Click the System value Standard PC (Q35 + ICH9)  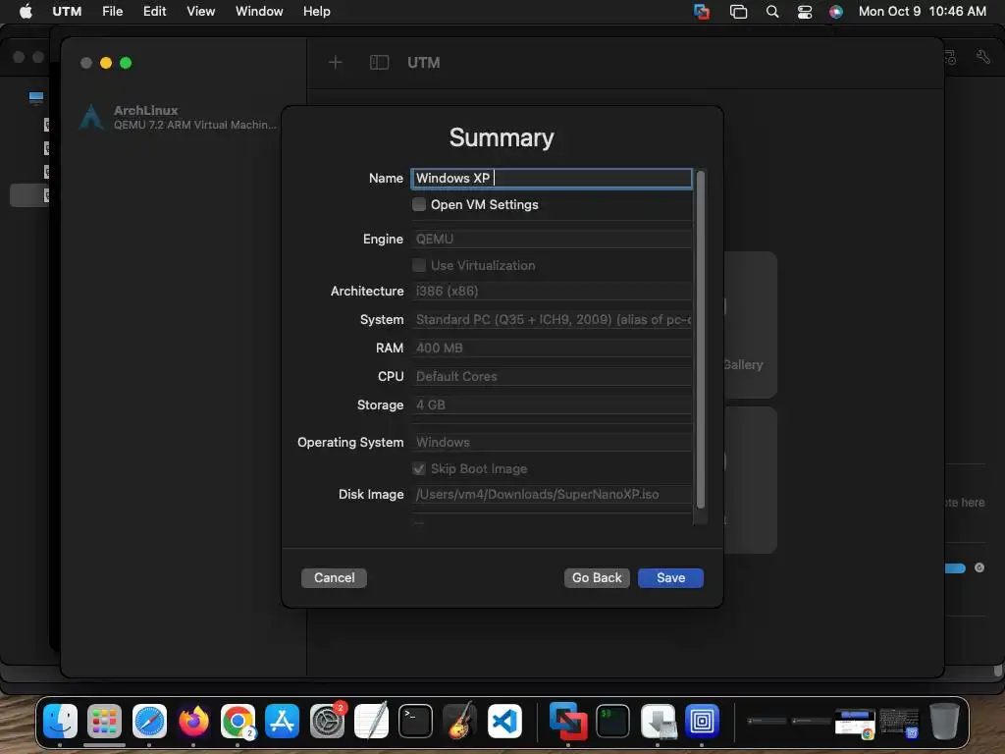tap(553, 319)
